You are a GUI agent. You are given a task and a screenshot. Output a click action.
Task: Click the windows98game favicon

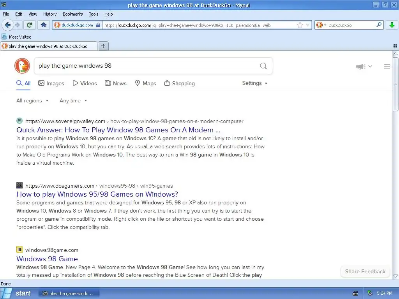point(19,250)
